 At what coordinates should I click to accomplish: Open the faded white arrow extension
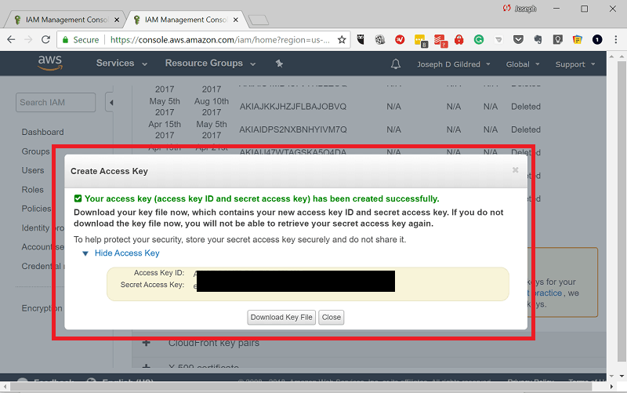(498, 40)
